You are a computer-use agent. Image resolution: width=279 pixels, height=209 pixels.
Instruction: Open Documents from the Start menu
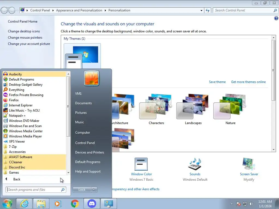[83, 103]
